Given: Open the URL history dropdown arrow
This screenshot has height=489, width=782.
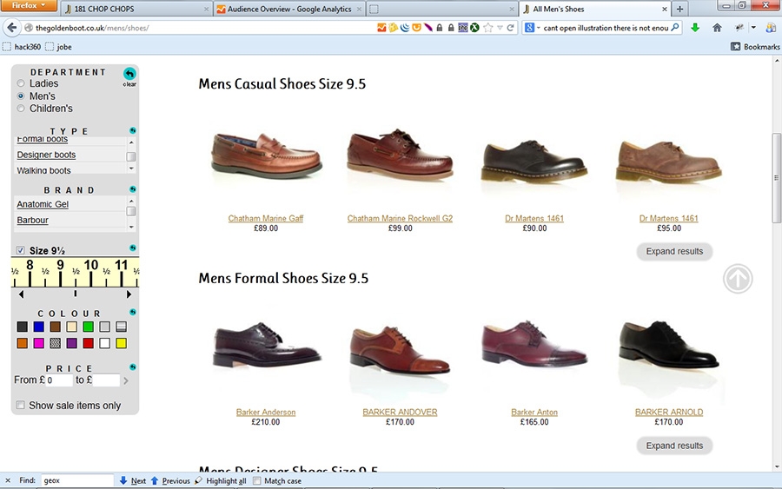Looking at the screenshot, I should click(x=500, y=28).
